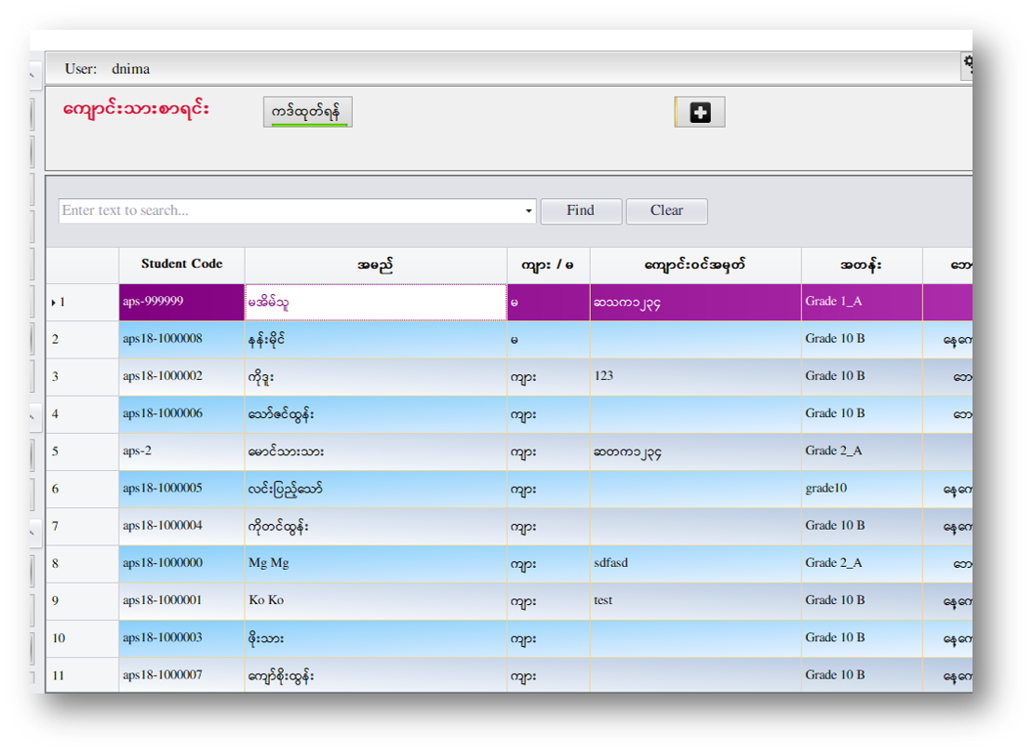Click the ကျား / မ column header
Screen dimensions: 1033x754
tap(548, 265)
